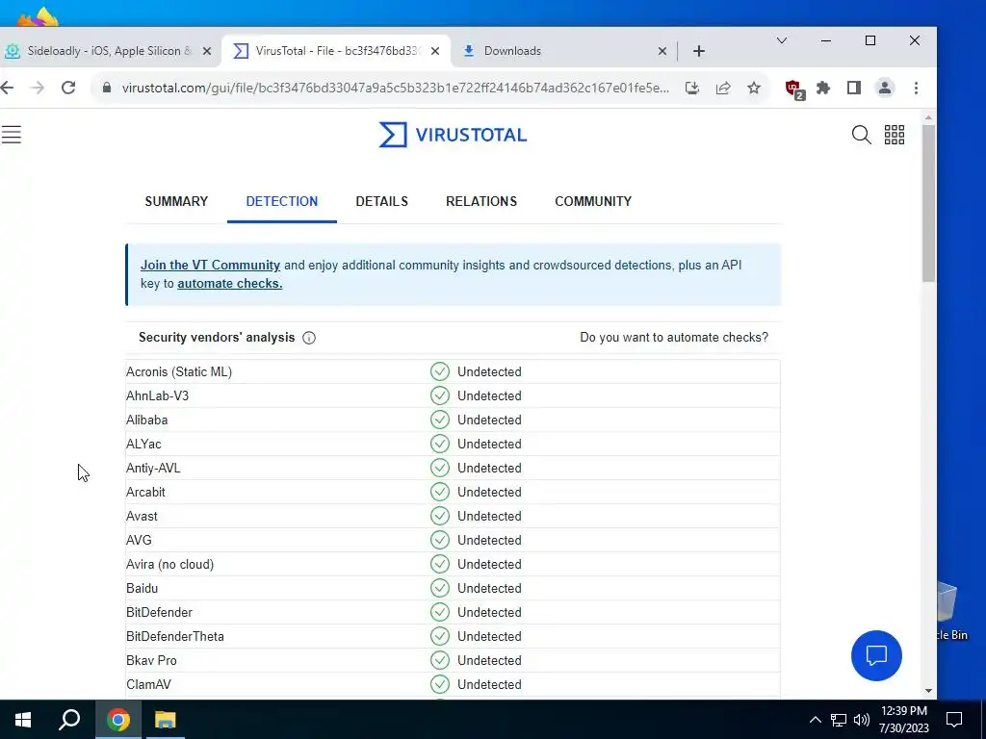986x739 pixels.
Task: Click the Undetected checkmark in ClamAV row
Action: [439, 684]
